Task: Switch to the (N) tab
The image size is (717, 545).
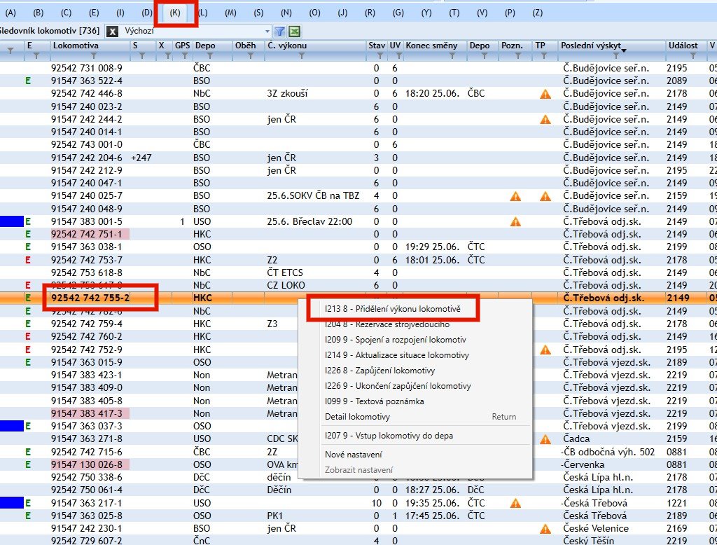Action: (286, 13)
